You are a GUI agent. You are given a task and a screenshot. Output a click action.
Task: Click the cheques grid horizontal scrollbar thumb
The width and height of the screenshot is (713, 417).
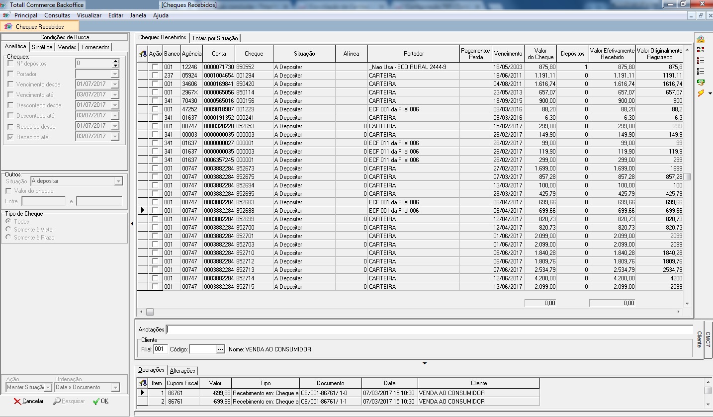pyautogui.click(x=150, y=312)
